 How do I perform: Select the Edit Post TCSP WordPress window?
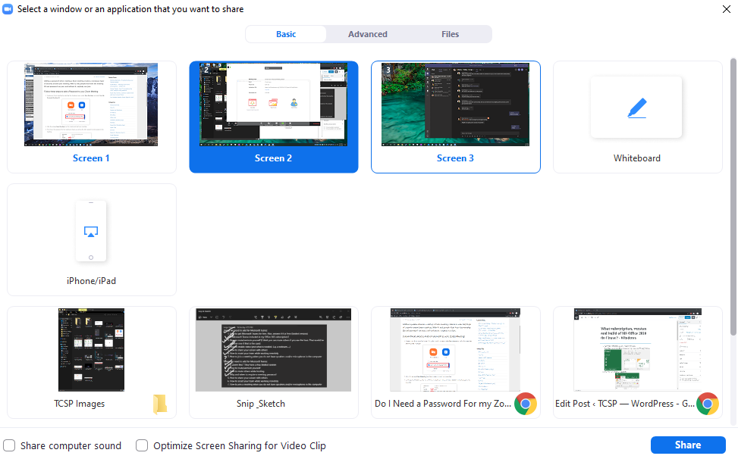(x=637, y=350)
